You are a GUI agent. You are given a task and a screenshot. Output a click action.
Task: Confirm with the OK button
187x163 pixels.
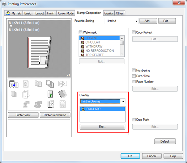tap(130, 156)
